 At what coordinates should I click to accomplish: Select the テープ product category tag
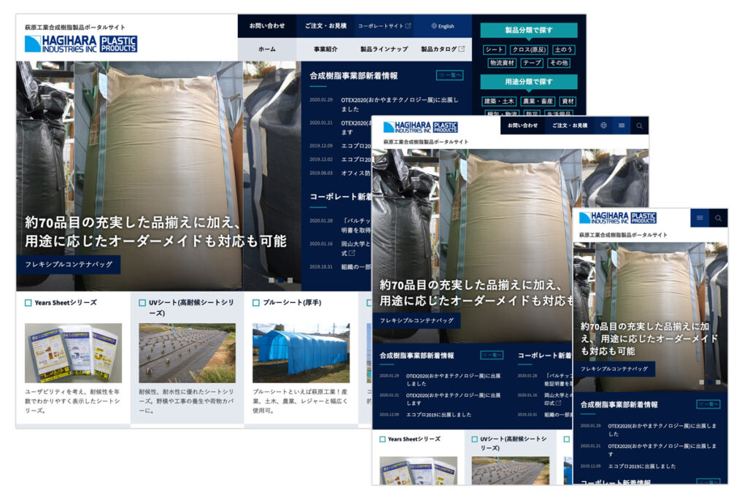(532, 63)
